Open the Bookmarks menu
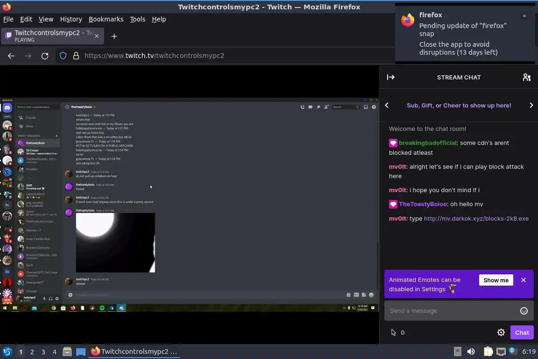 tap(106, 19)
